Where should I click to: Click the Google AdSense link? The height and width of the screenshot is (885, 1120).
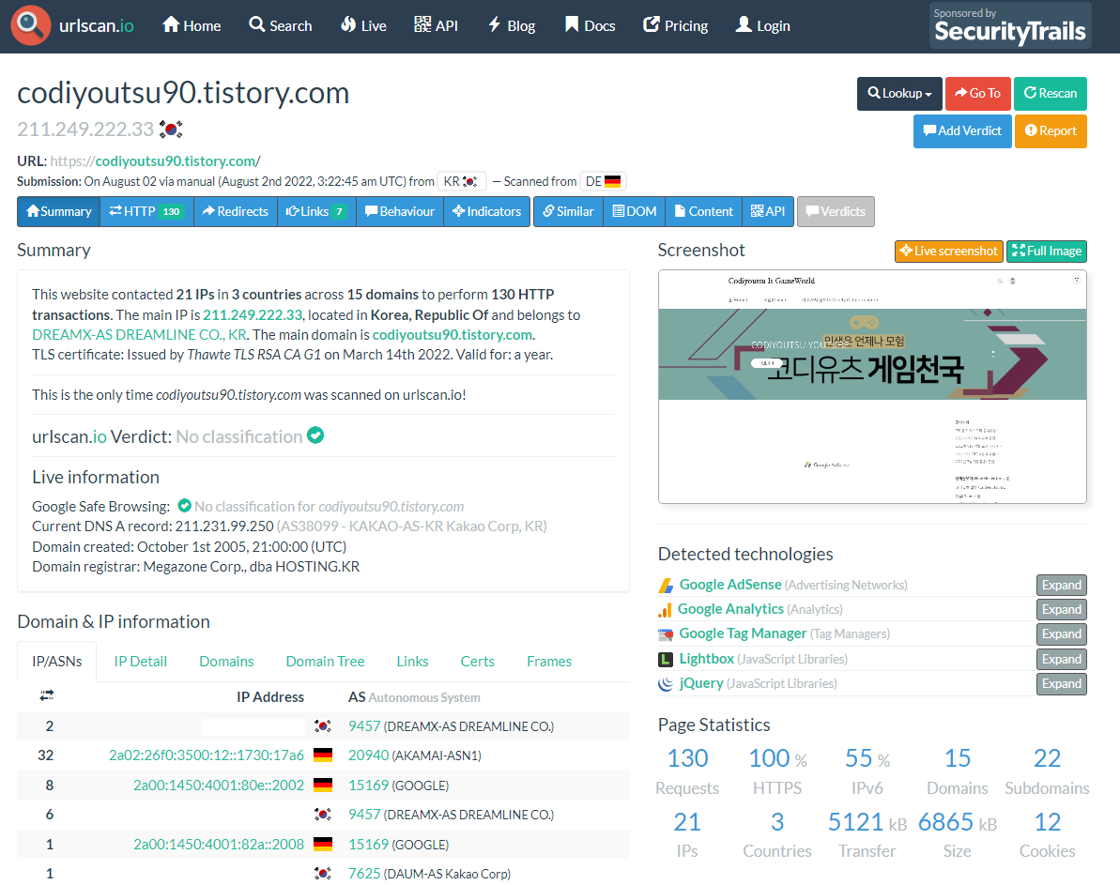pyautogui.click(x=730, y=585)
